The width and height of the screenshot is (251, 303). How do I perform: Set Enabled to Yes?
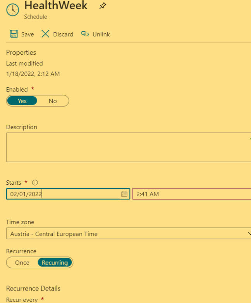coord(22,101)
